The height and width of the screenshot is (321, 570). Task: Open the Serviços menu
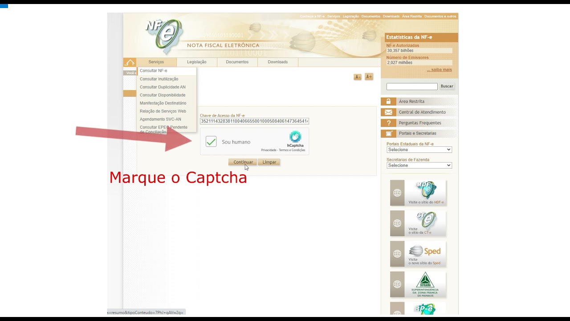[x=156, y=62]
